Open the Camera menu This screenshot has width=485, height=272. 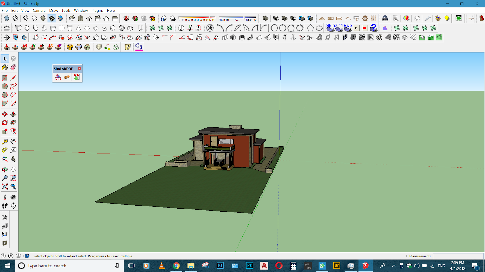point(39,10)
